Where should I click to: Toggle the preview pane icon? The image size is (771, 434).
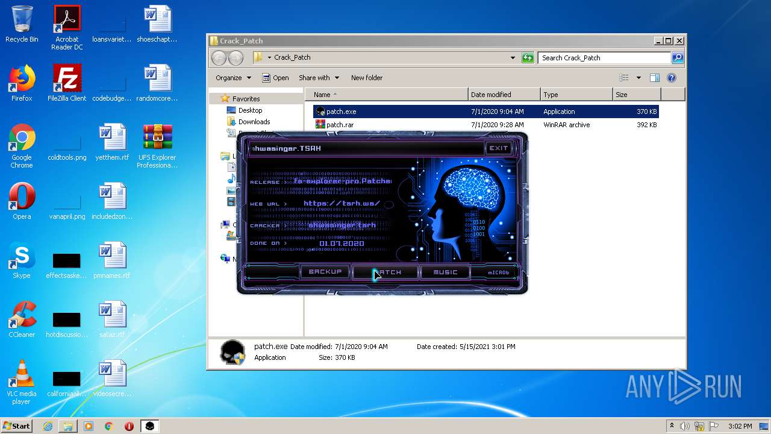click(655, 78)
